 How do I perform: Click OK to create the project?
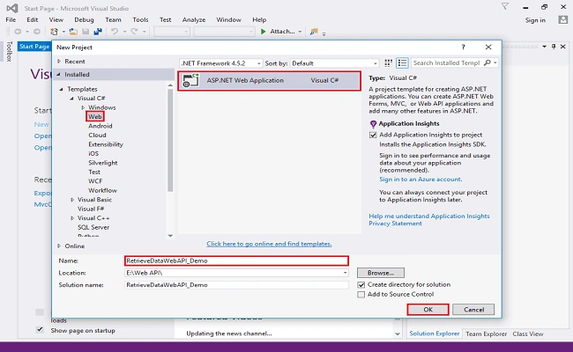[428, 310]
